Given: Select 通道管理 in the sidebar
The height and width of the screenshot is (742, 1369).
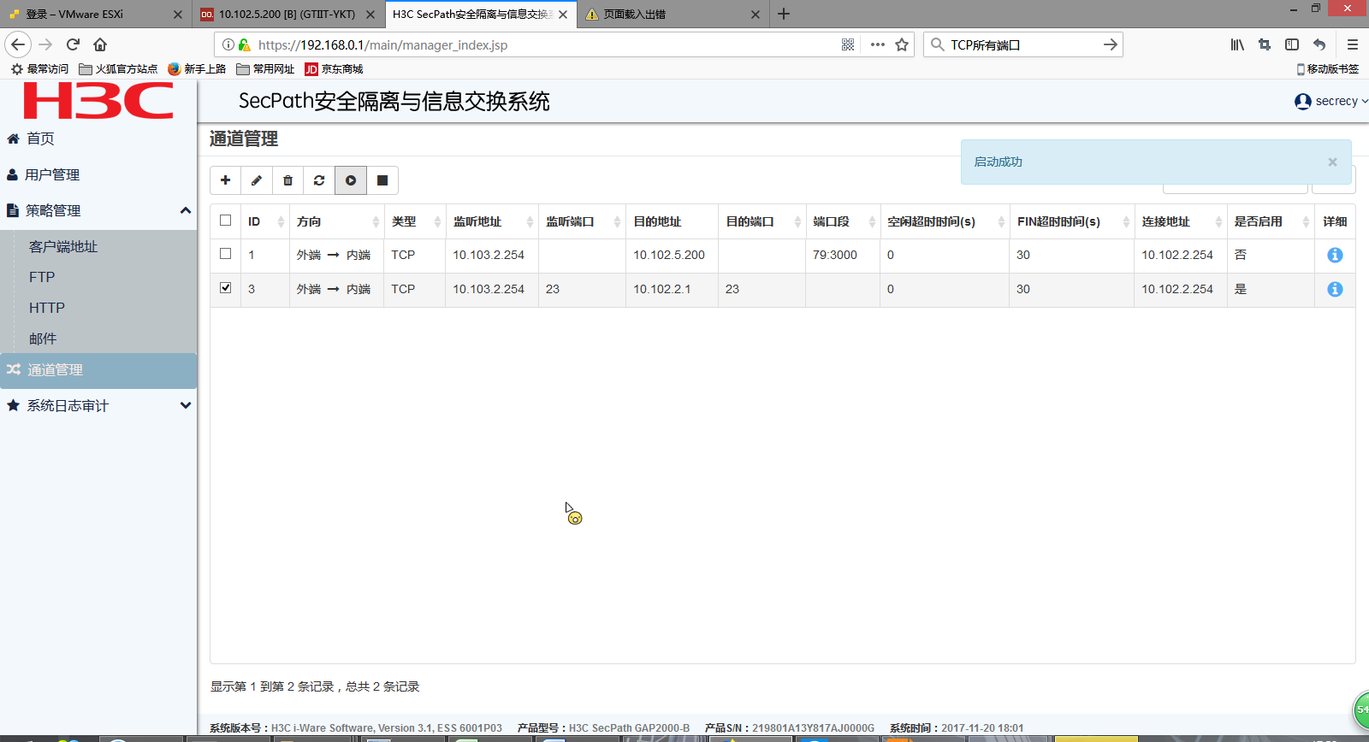Looking at the screenshot, I should click(x=98, y=370).
